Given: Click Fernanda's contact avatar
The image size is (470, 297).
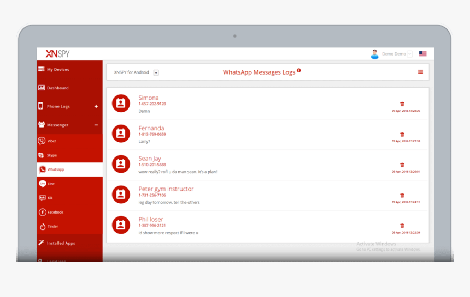Looking at the screenshot, I should [121, 134].
